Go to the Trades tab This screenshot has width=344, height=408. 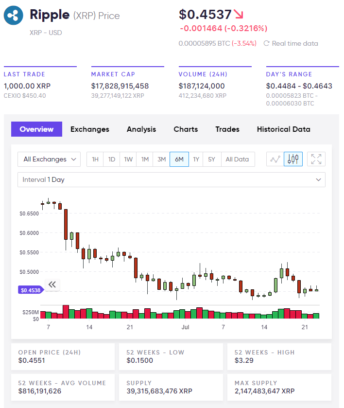(227, 129)
